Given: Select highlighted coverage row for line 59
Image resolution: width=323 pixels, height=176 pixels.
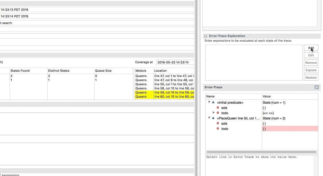Looking at the screenshot, I should pos(165,92).
